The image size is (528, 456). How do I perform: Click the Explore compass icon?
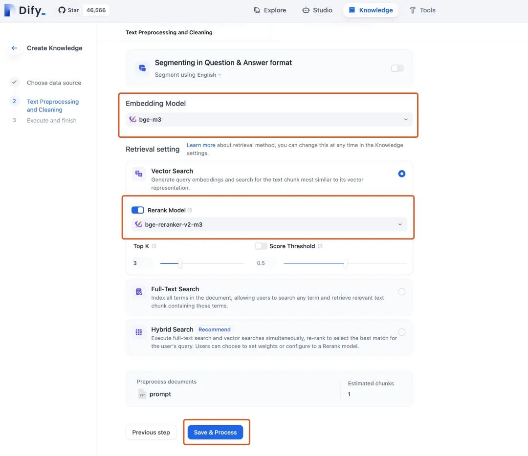[x=257, y=10]
